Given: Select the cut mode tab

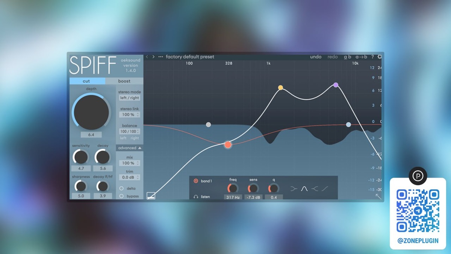Looking at the screenshot, I should (86, 81).
